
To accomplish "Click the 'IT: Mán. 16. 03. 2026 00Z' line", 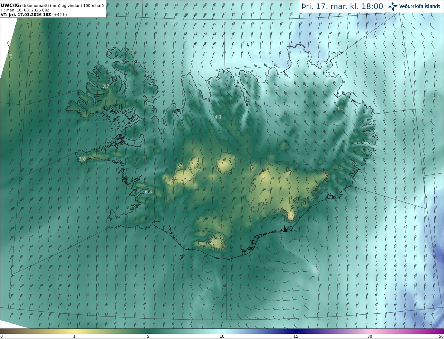I will (25, 10).
